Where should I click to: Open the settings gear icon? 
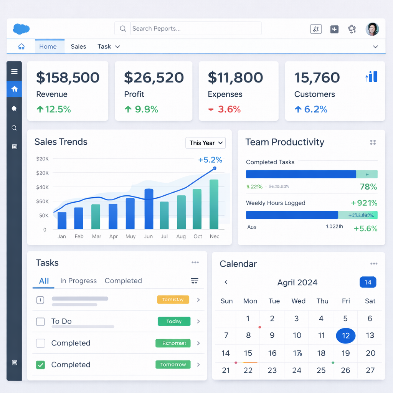tap(352, 29)
